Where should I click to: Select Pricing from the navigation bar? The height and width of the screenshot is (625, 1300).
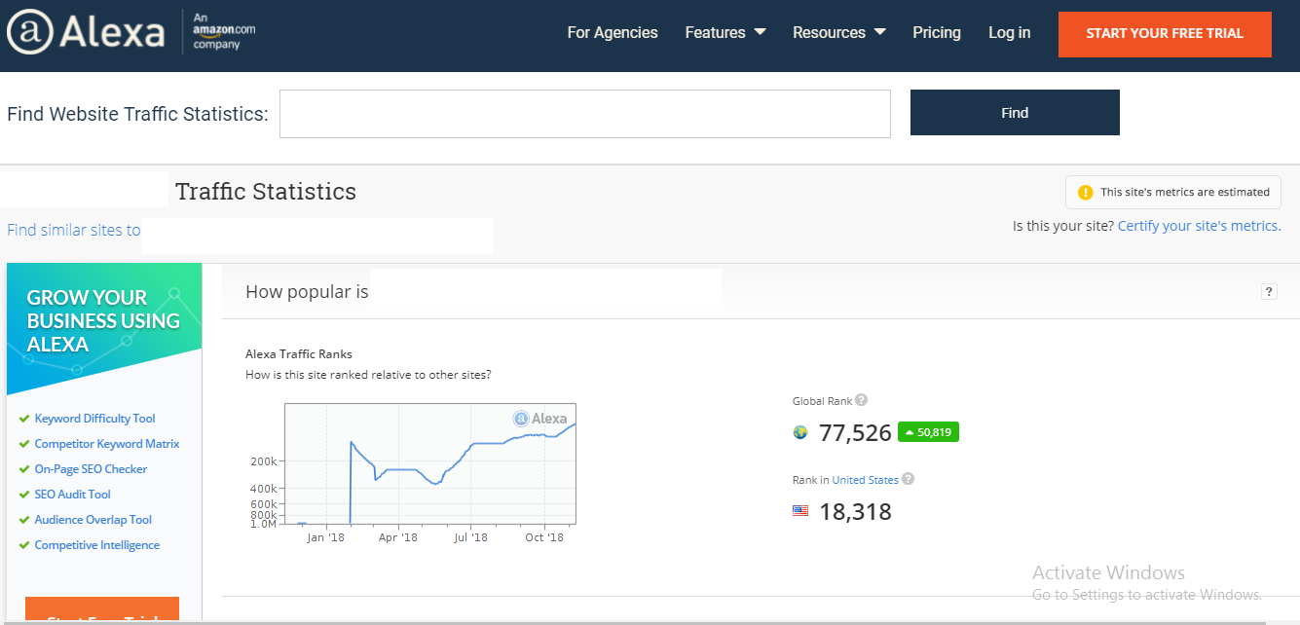coord(936,32)
